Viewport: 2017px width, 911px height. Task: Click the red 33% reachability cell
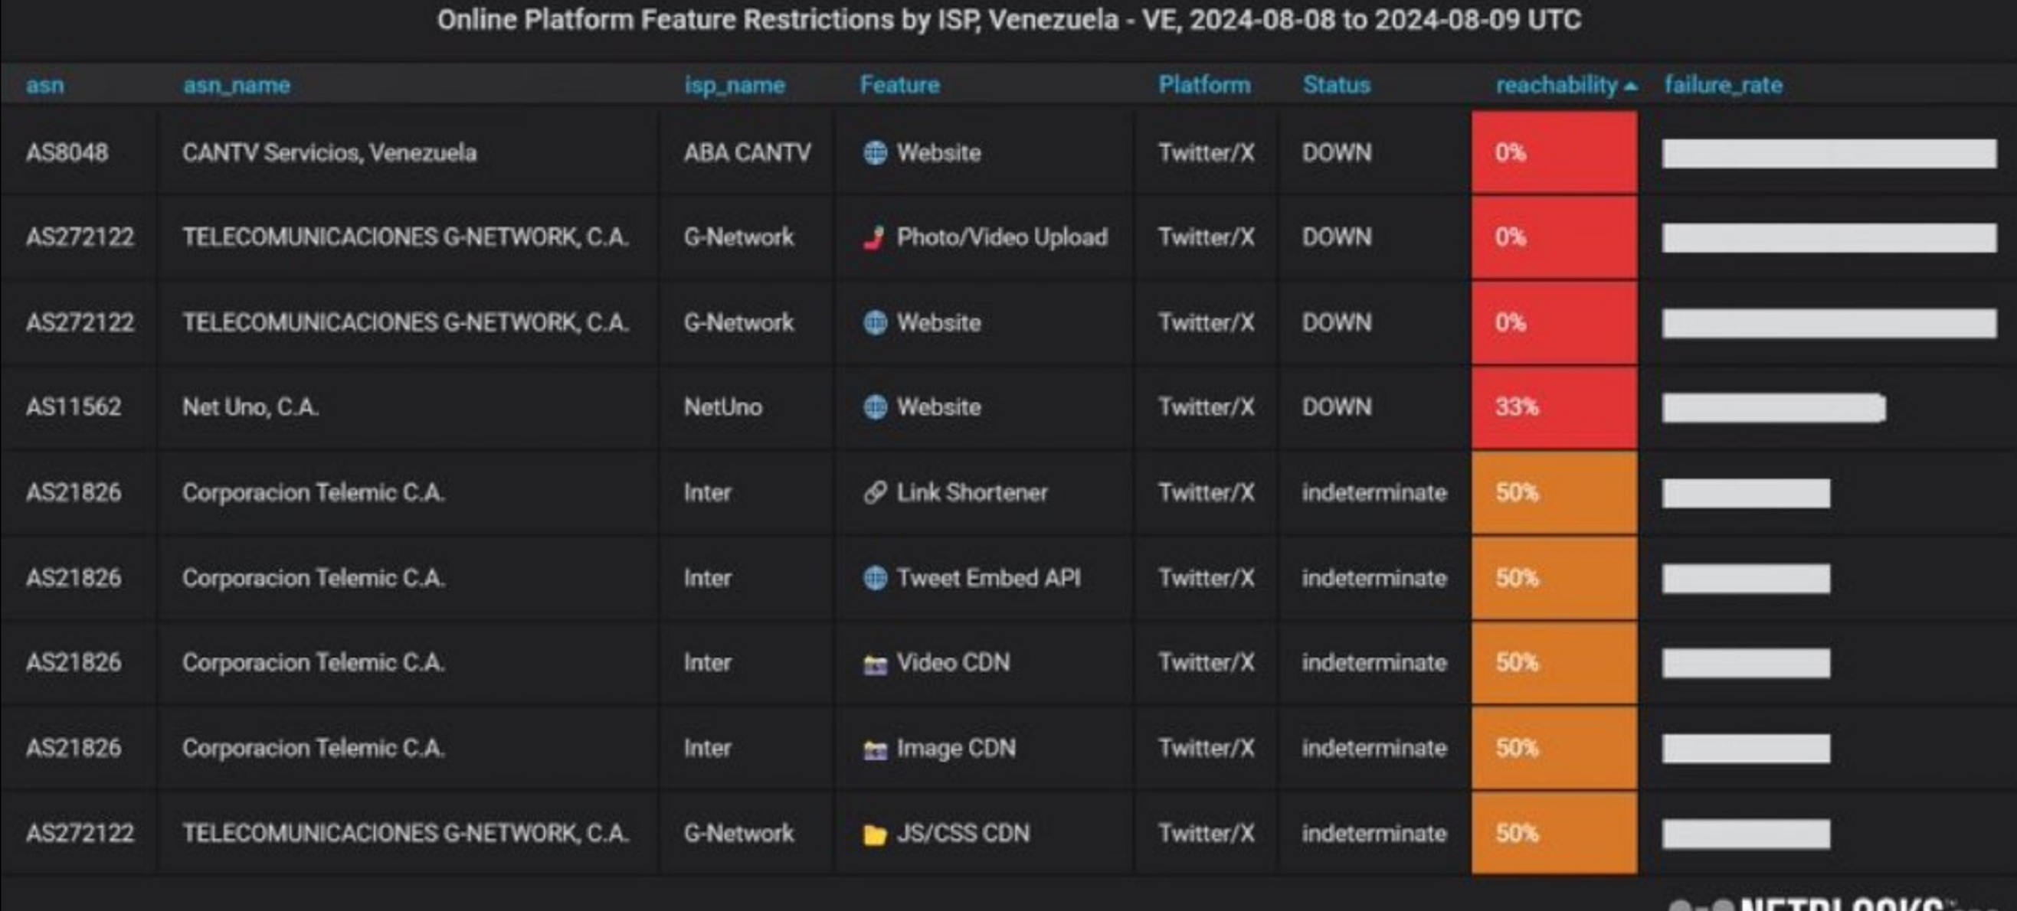click(x=1554, y=407)
